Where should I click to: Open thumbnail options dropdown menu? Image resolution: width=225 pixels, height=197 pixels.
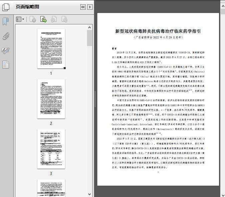coord(20,19)
